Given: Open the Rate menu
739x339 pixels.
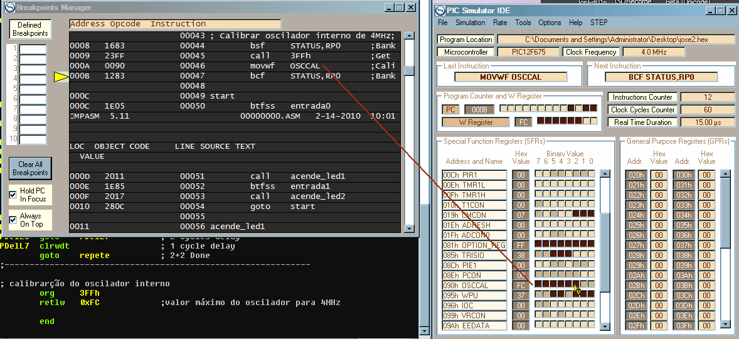Looking at the screenshot, I should pyautogui.click(x=500, y=23).
